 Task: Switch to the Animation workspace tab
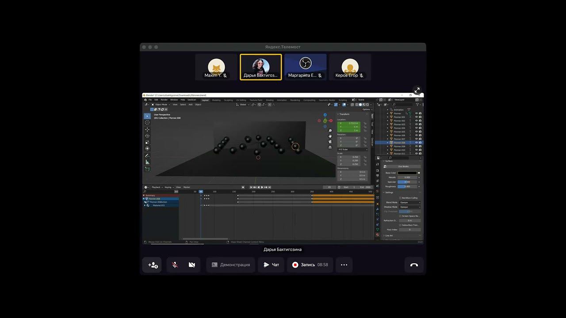282,100
